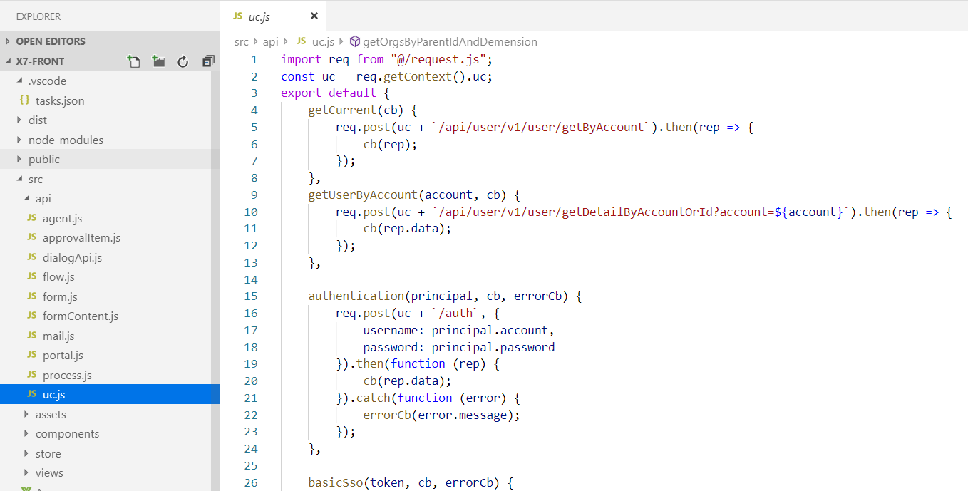Click the New File icon in X7-FRONT header
Viewport: 968px width, 491px height.
[x=133, y=61]
